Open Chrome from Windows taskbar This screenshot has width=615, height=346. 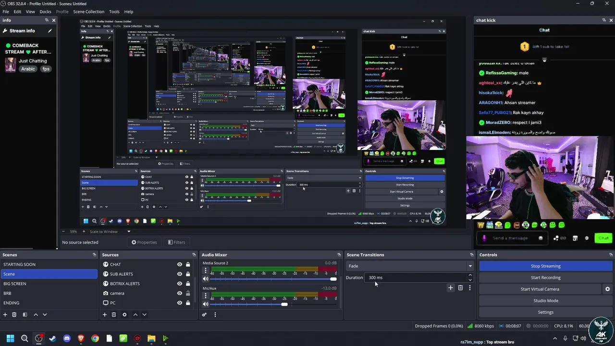pyautogui.click(x=95, y=338)
